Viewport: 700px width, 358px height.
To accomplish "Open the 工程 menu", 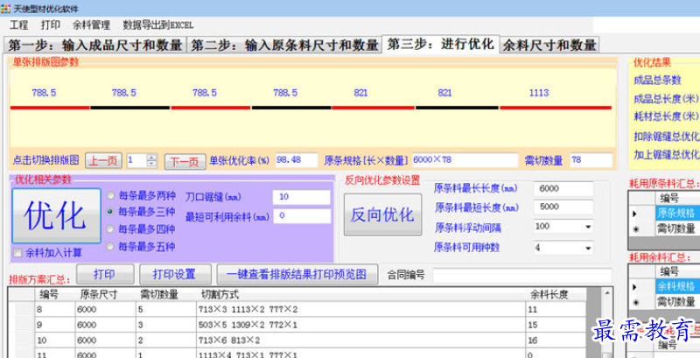I will (x=19, y=25).
